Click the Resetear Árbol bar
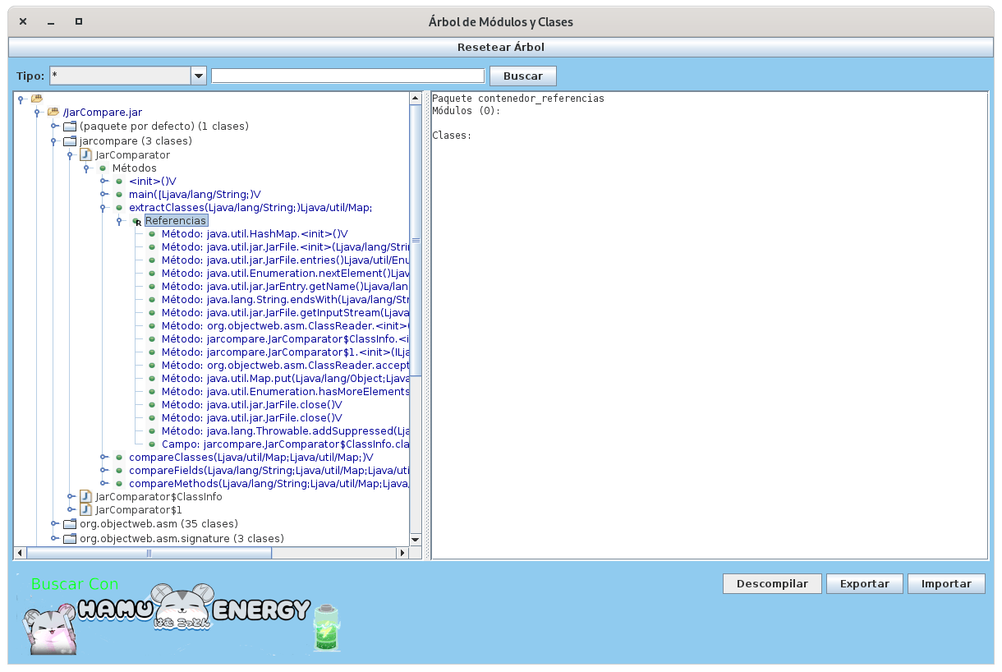The image size is (1002, 672). click(500, 47)
